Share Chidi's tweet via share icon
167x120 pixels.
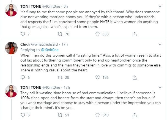point(135,78)
